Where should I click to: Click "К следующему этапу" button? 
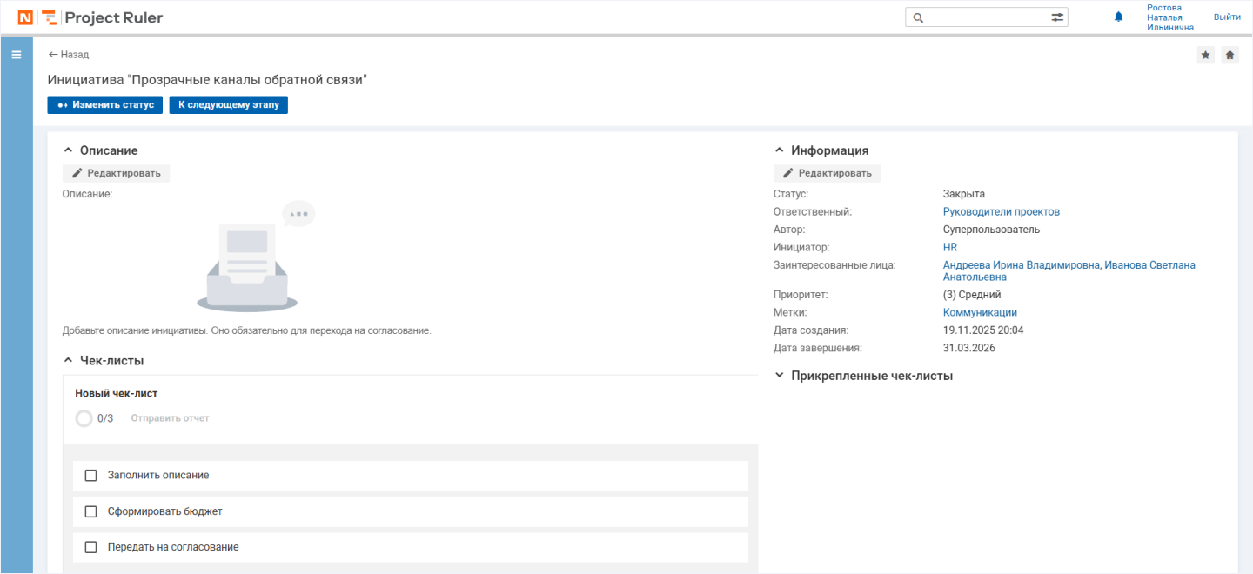(x=228, y=105)
